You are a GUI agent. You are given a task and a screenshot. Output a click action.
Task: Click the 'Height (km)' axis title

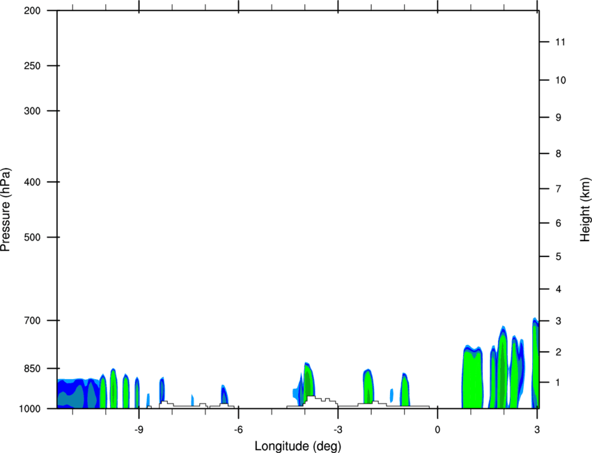[x=585, y=210]
